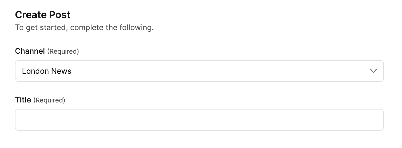The width and height of the screenshot is (402, 148).
Task: Click the chevron arrow in Channel dropdown
Action: coord(373,71)
